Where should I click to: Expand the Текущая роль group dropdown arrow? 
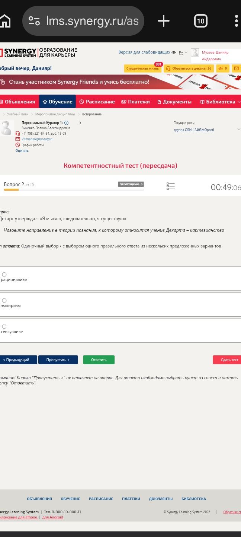point(238,129)
